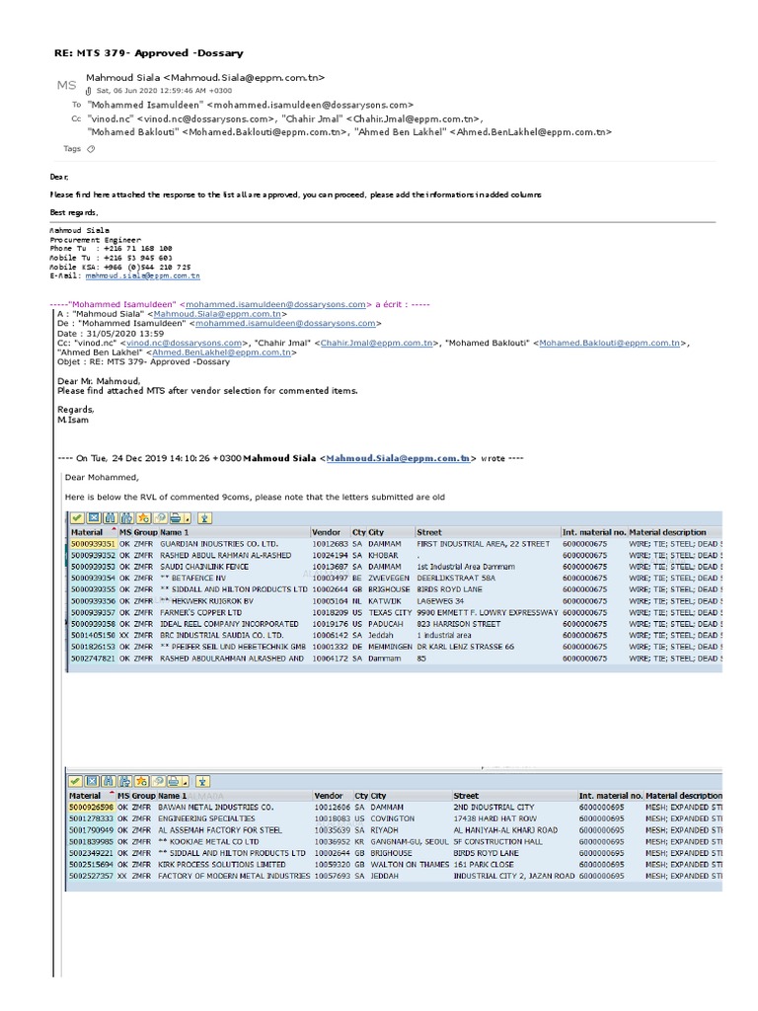Select the ** BETAFENCE NV row

point(396,579)
